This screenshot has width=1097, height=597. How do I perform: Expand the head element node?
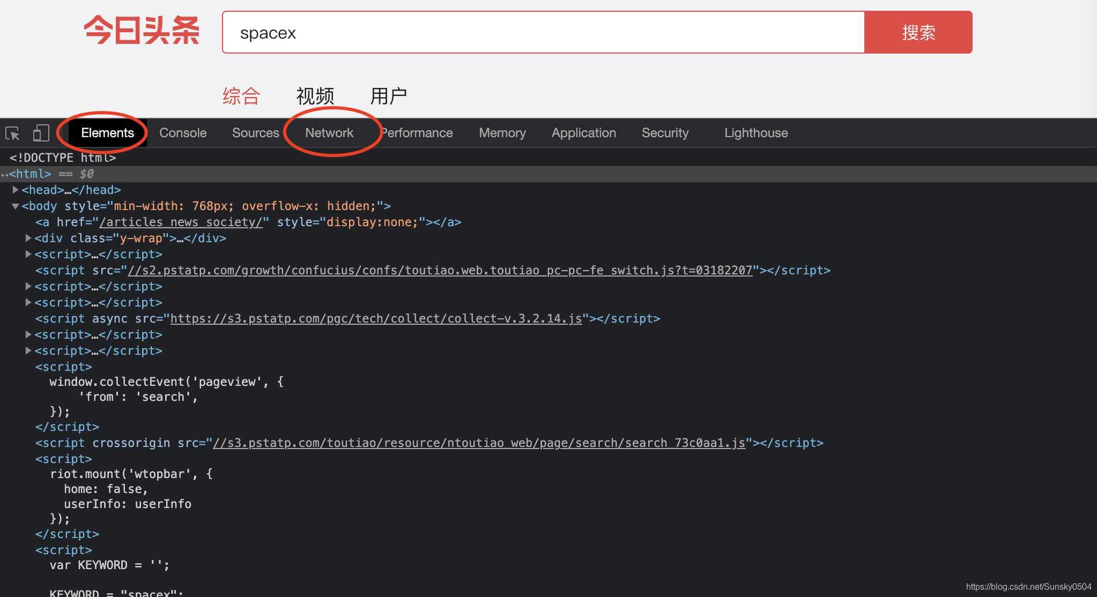pos(16,190)
